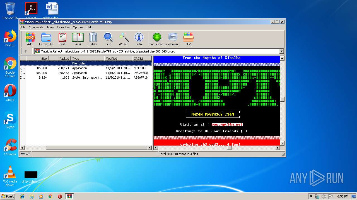Click the Delete trash icon

(x=93, y=39)
